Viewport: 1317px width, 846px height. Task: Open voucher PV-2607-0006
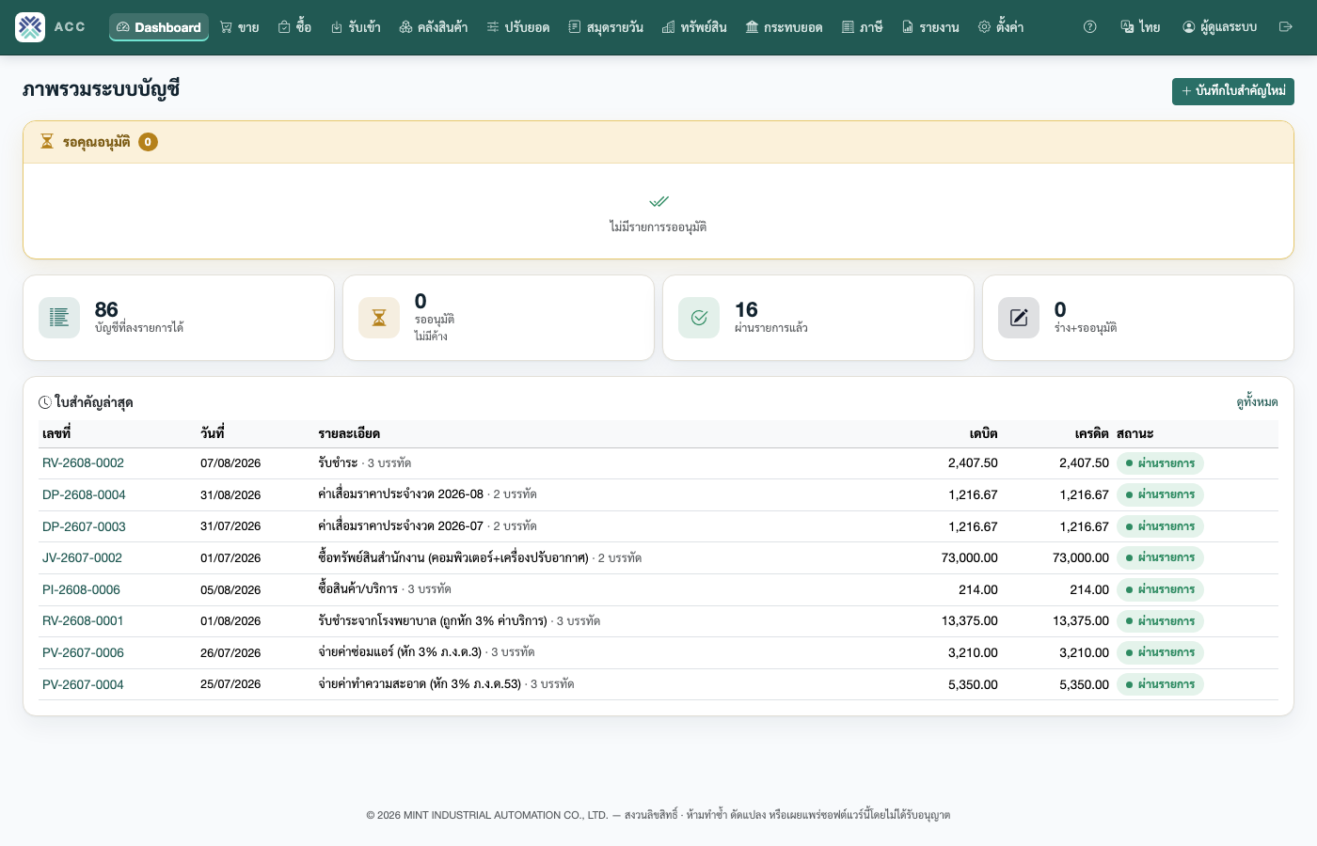(x=83, y=653)
